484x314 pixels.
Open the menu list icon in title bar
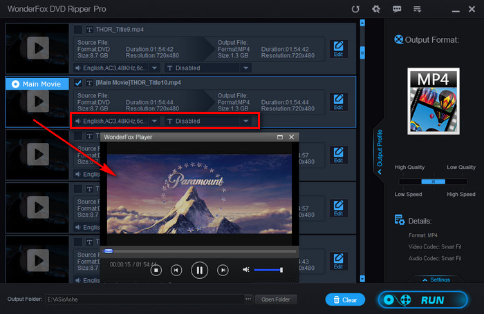tap(418, 9)
